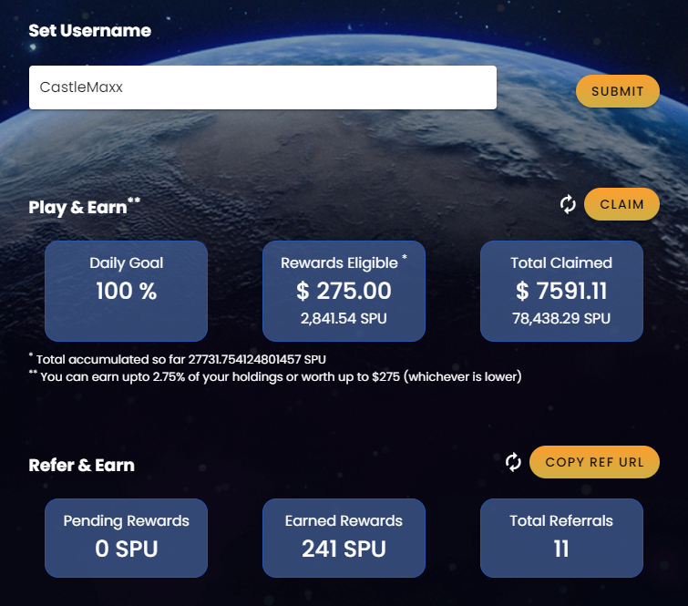The height and width of the screenshot is (606, 688).
Task: Click the $ 275.00 rewards value
Action: coord(344,291)
